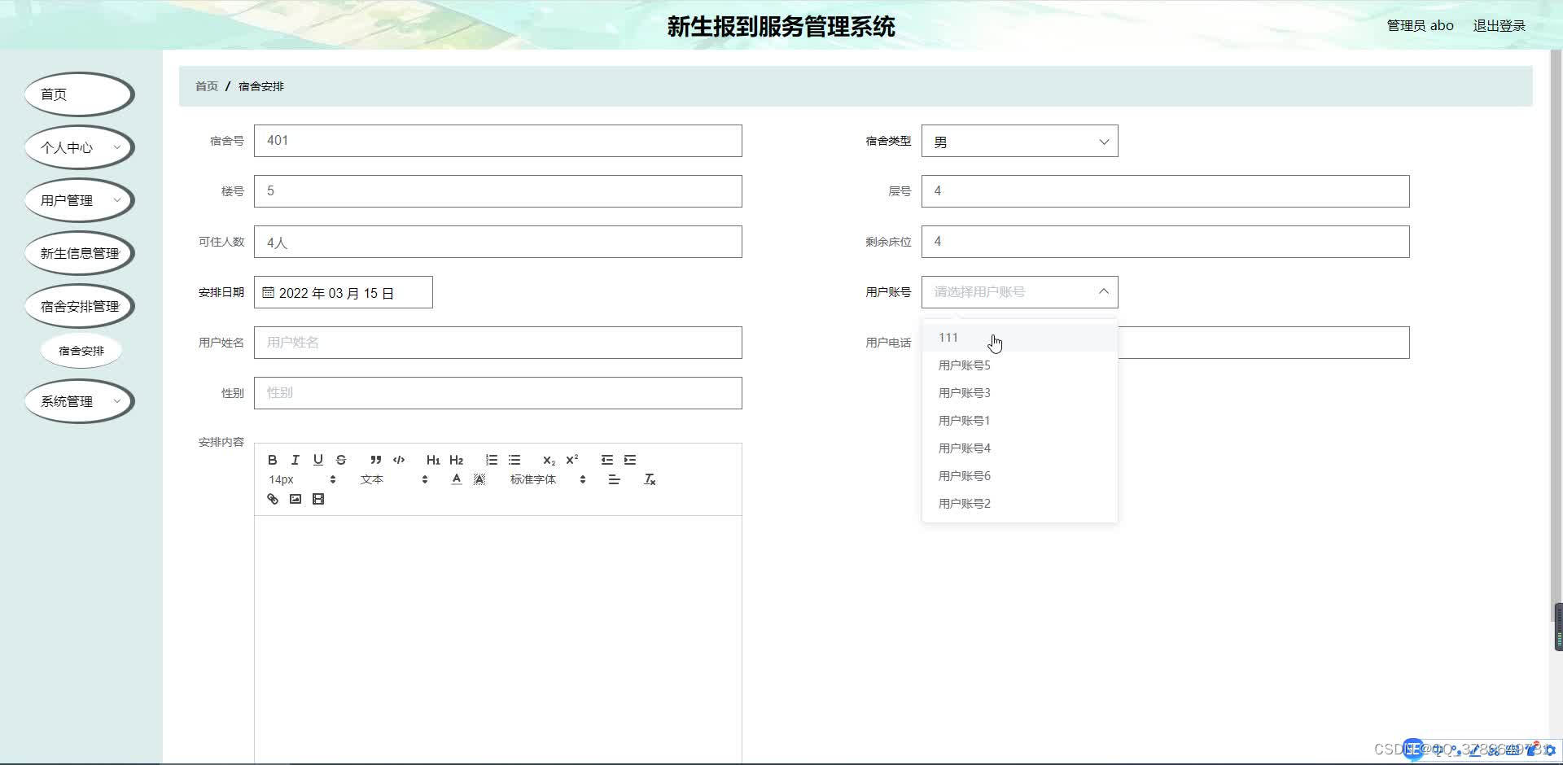This screenshot has height=765, width=1563.
Task: Focus the 用户电话 input field
Action: pyautogui.click(x=1263, y=343)
